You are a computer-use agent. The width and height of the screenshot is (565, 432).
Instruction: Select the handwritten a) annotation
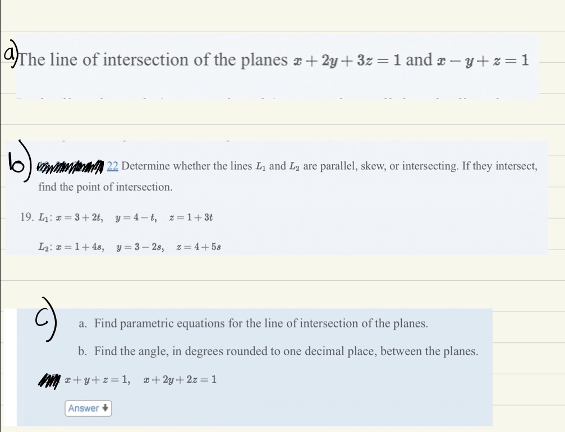(x=9, y=53)
